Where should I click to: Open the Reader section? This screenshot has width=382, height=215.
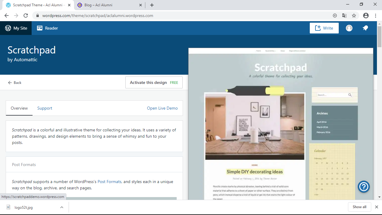47,28
